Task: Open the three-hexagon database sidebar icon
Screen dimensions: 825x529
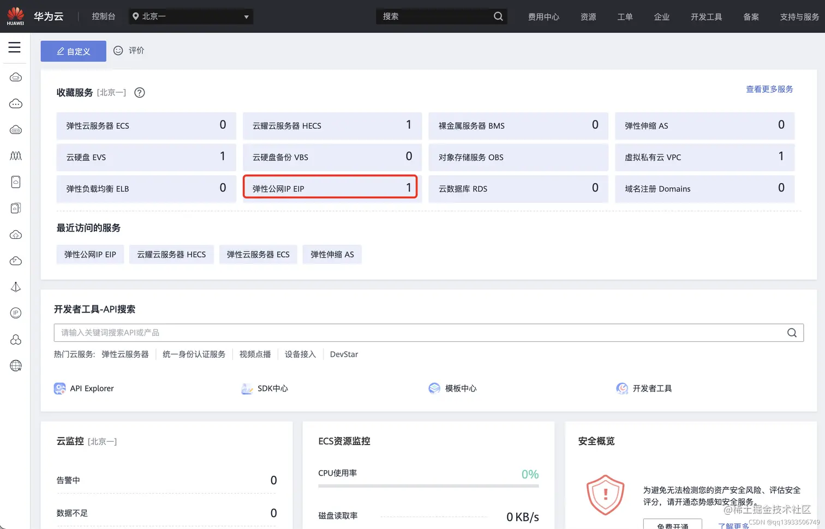Action: (16, 339)
